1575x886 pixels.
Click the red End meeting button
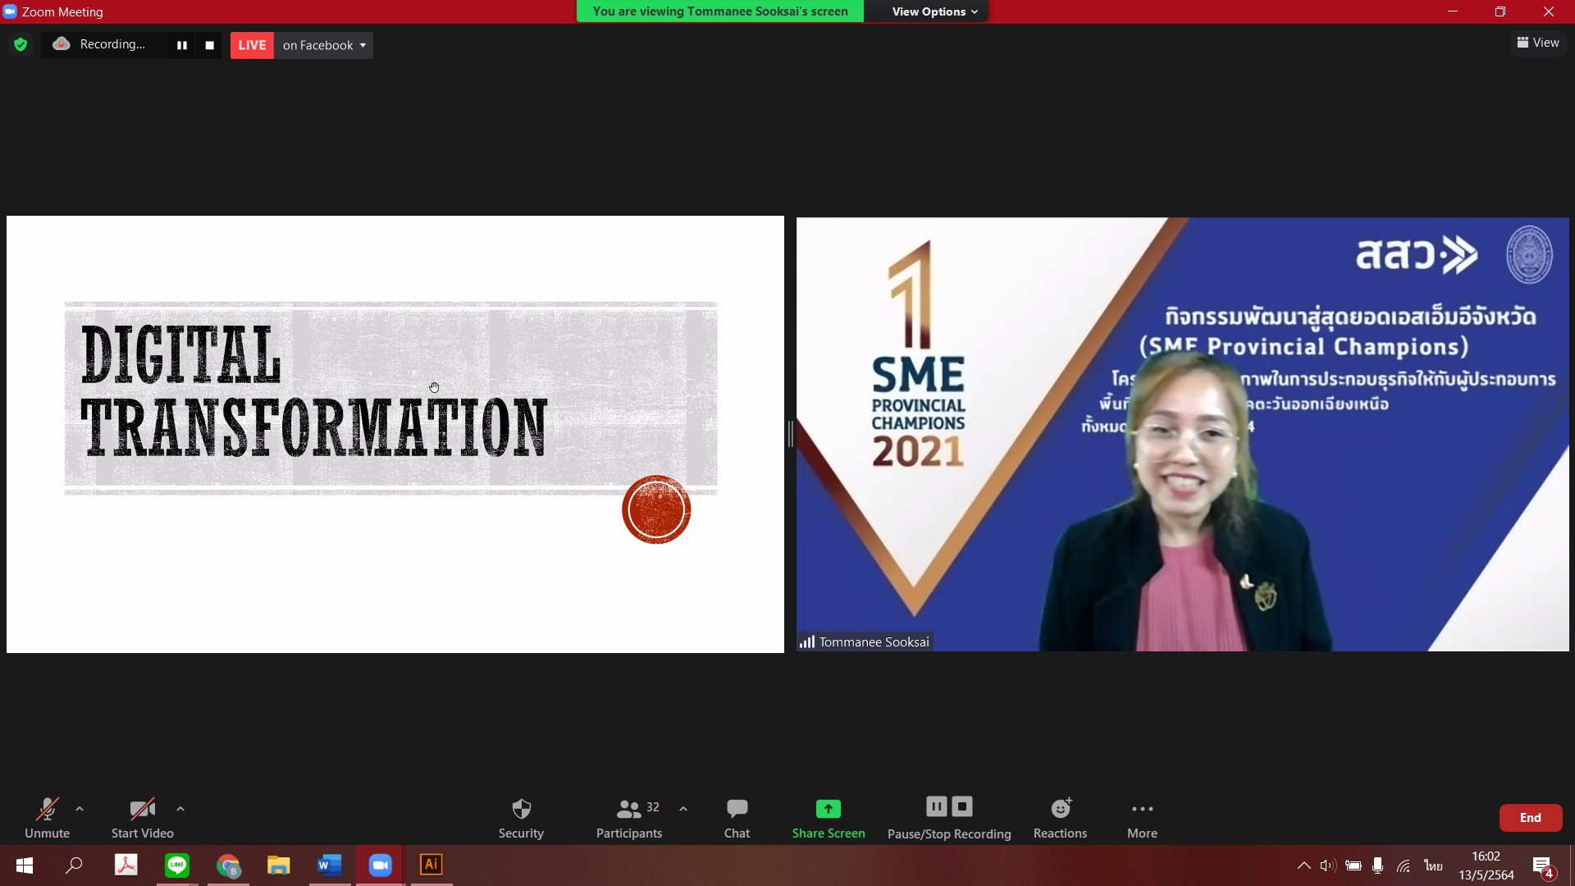point(1530,817)
